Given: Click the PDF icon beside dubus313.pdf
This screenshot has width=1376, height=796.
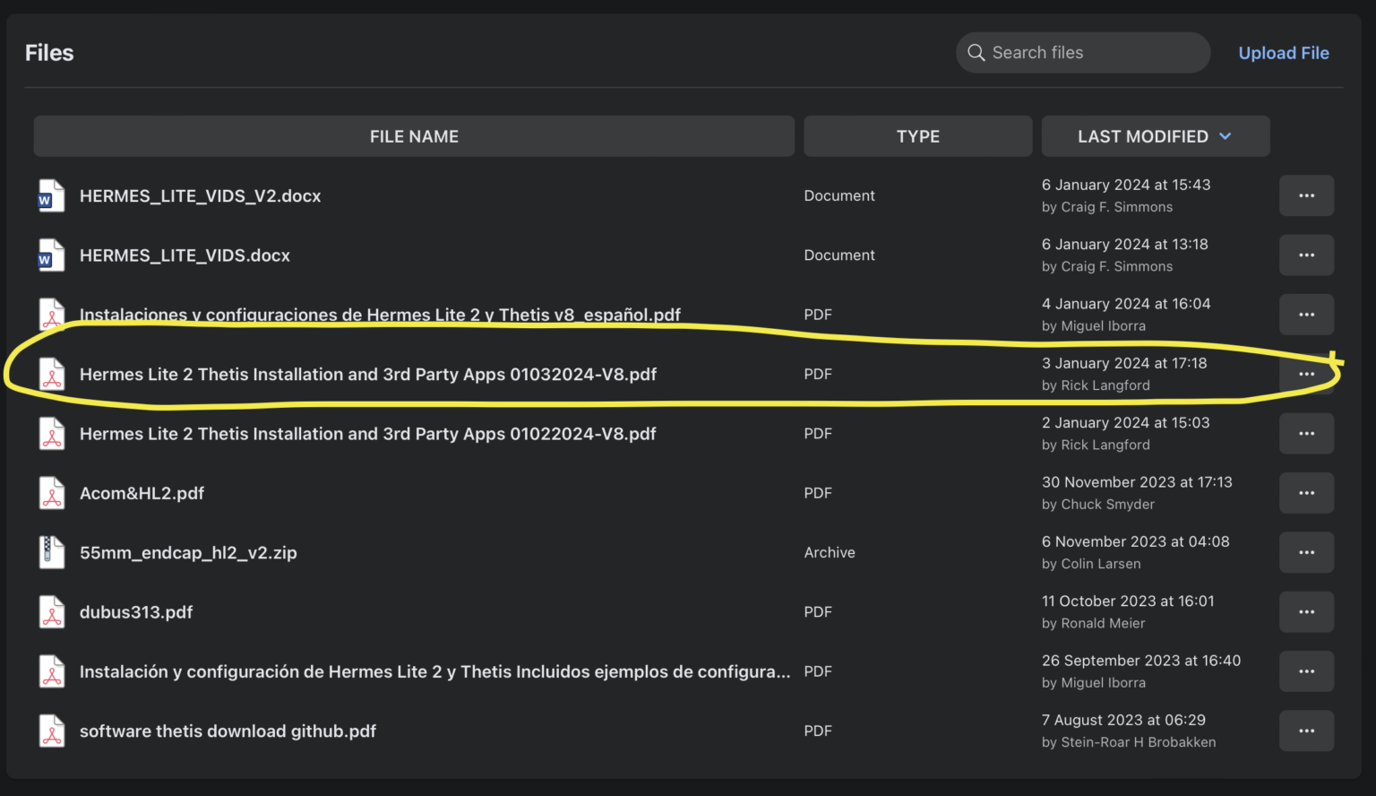Looking at the screenshot, I should (52, 612).
